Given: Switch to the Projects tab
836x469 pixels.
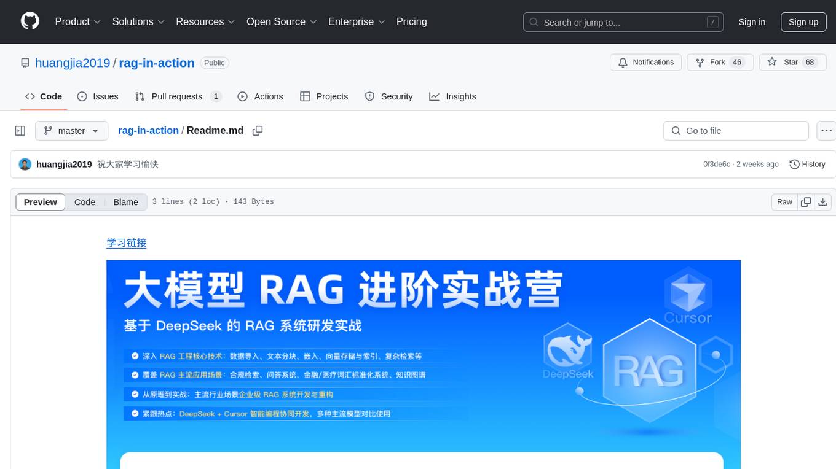Looking at the screenshot, I should point(324,96).
